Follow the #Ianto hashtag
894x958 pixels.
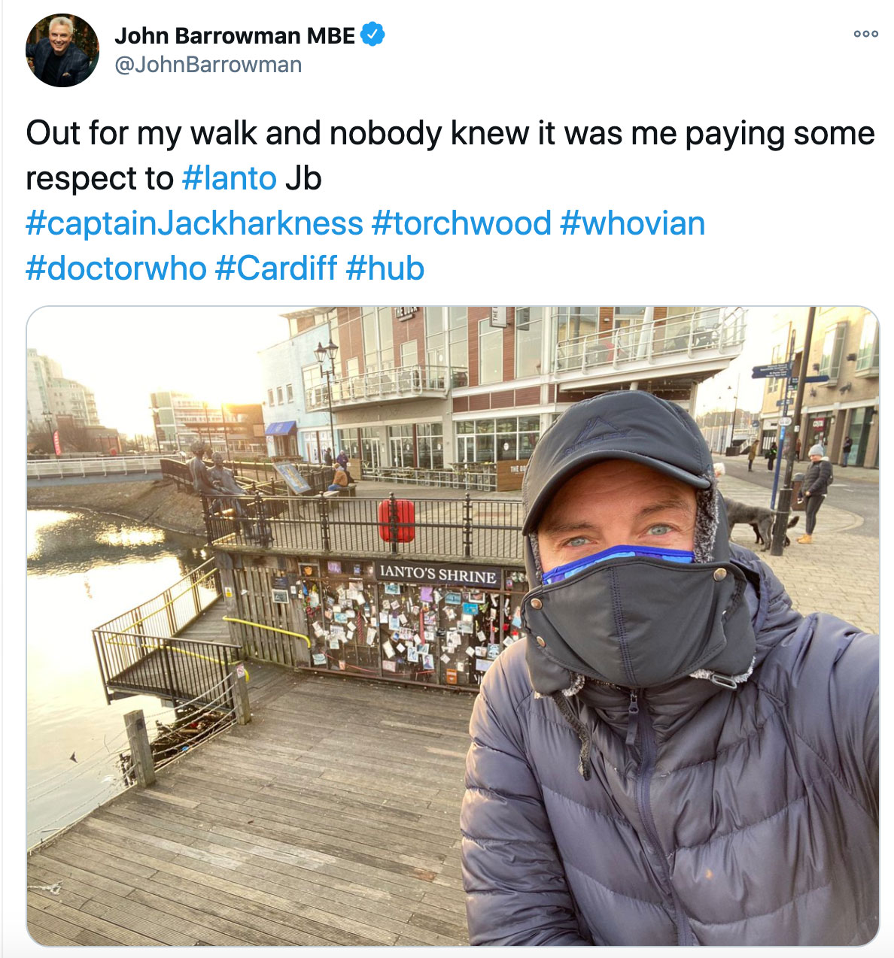pos(230,178)
